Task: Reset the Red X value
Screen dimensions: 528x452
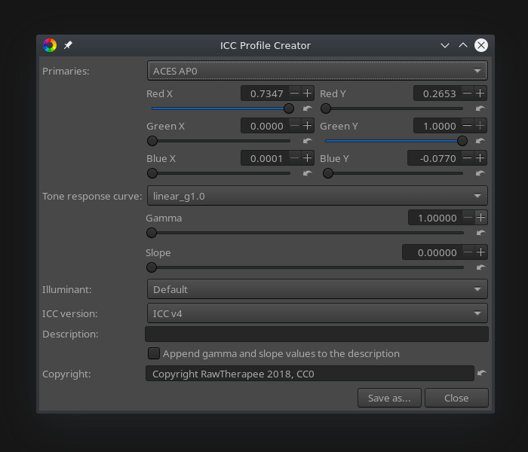Action: (x=307, y=108)
